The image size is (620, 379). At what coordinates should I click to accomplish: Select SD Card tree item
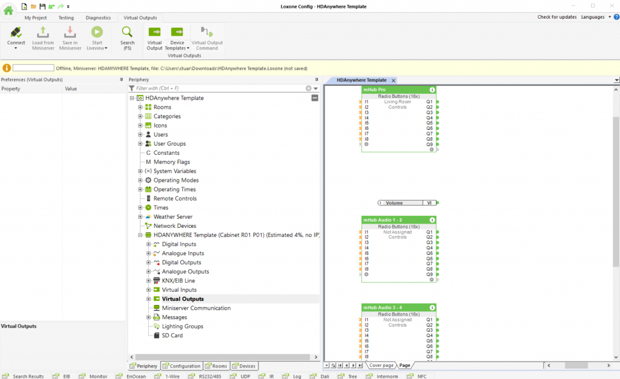(172, 335)
